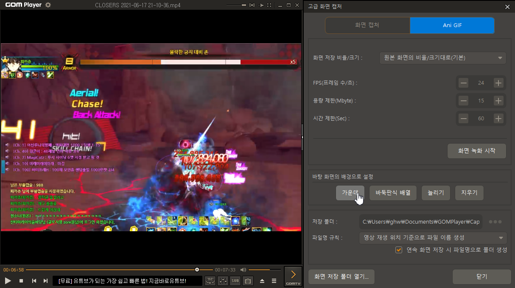The width and height of the screenshot is (515, 288).
Task: Decrease the FPS value
Action: click(464, 83)
